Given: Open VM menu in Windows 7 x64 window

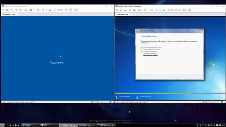Looking at the screenshot, I should (x=130, y=10).
